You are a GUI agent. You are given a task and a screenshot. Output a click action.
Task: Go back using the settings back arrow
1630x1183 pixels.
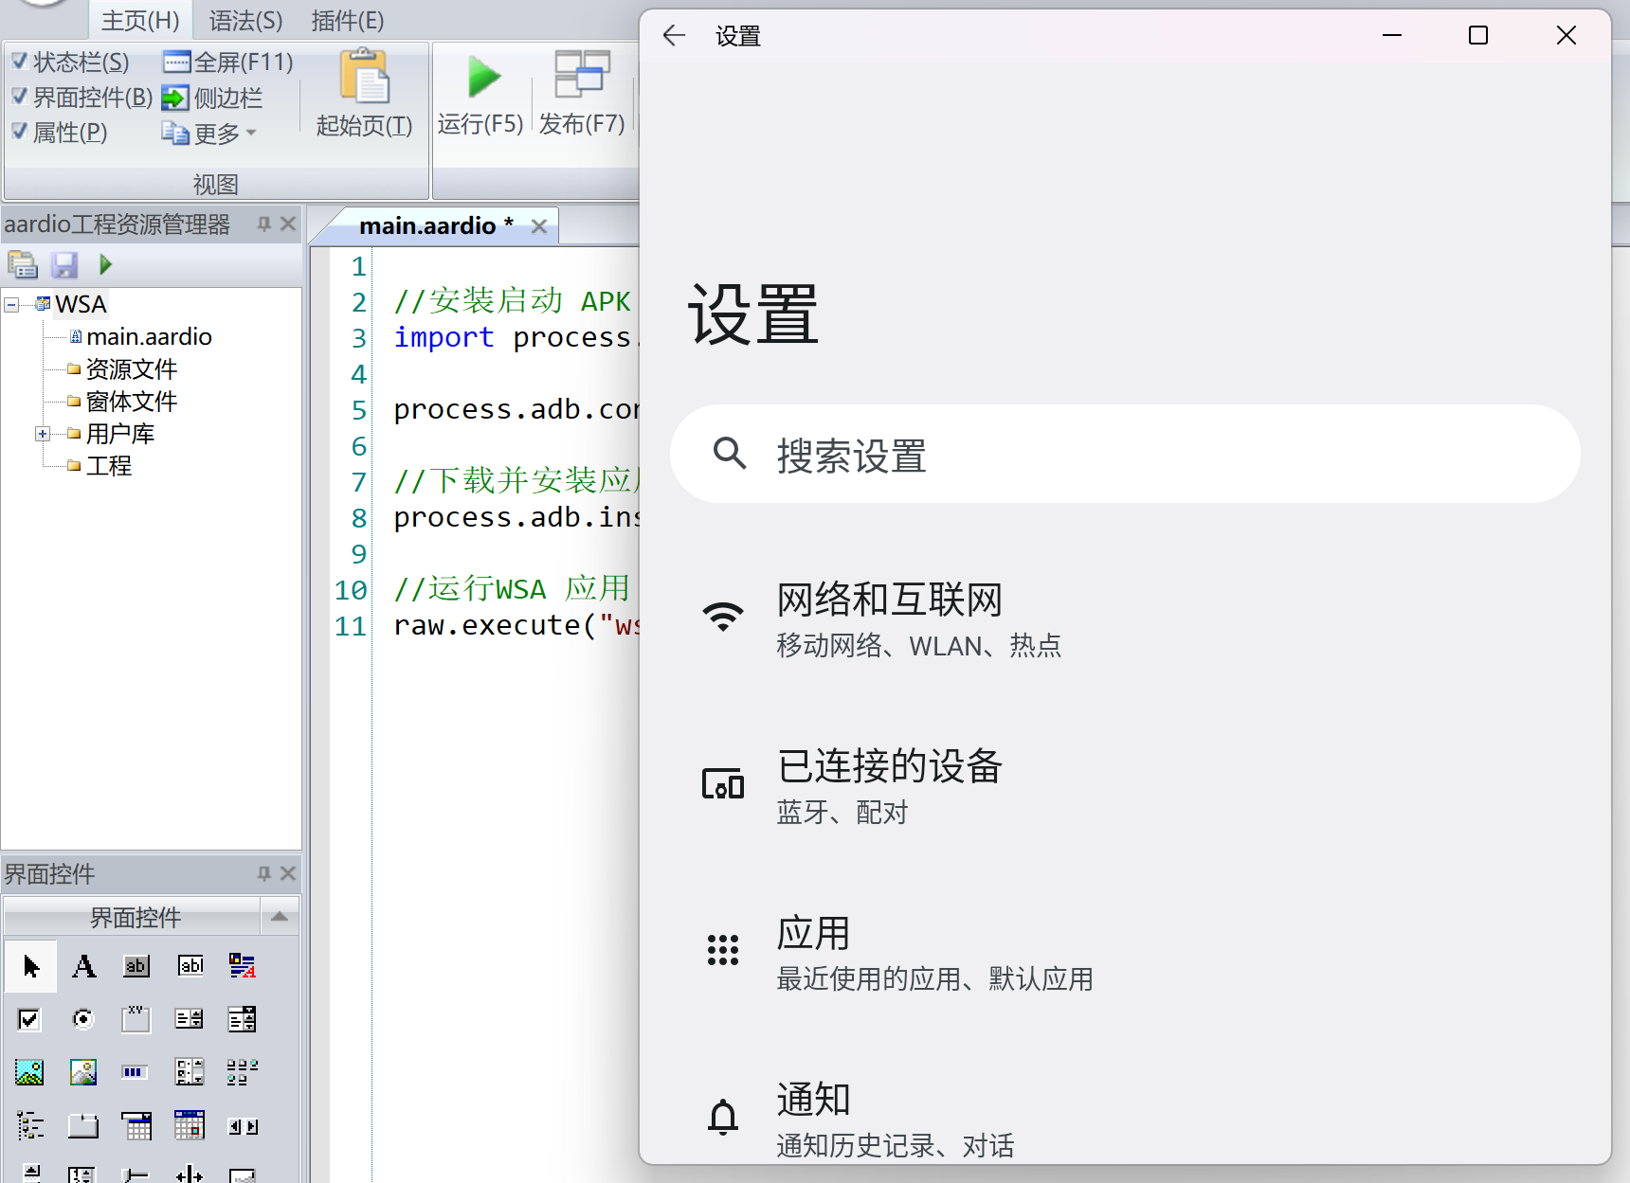(674, 36)
